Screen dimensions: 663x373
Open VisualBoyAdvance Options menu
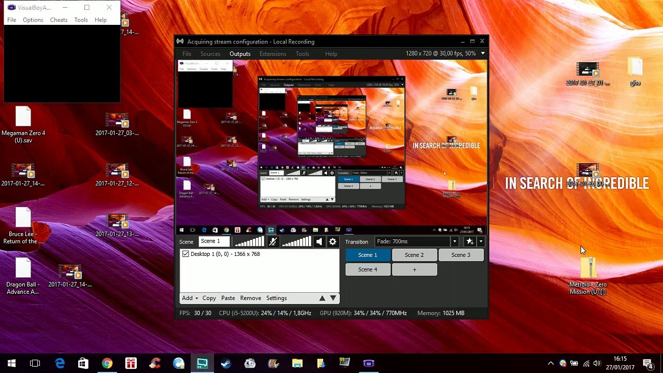[33, 20]
